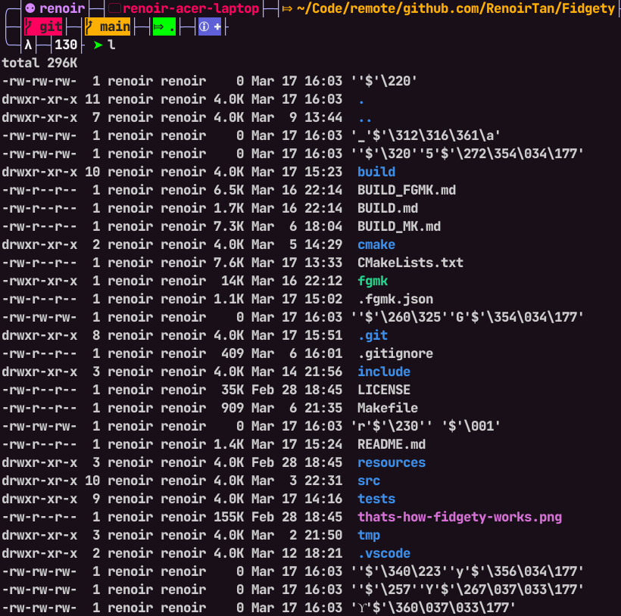Click the laptop icon before renoir-acer-laptop
This screenshot has height=616, width=621.
point(114,8)
